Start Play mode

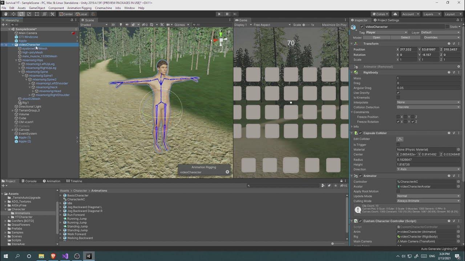tap(219, 14)
